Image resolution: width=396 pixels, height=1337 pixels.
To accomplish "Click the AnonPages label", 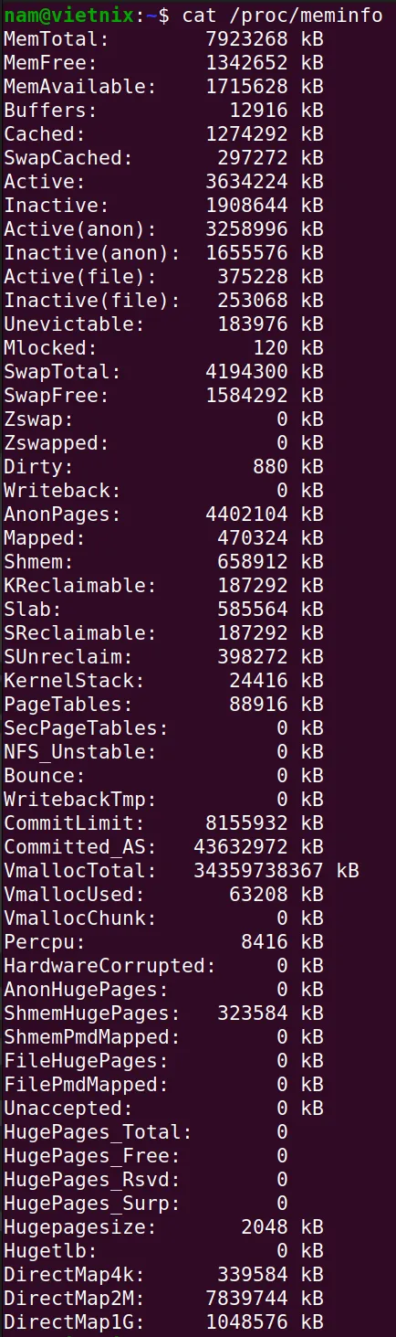I will [x=56, y=514].
